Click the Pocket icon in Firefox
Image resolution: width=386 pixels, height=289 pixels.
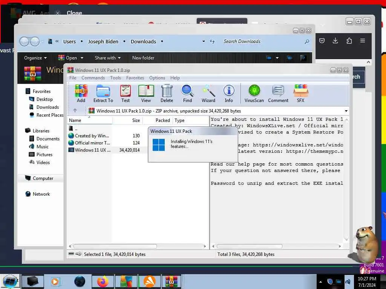click(322, 41)
